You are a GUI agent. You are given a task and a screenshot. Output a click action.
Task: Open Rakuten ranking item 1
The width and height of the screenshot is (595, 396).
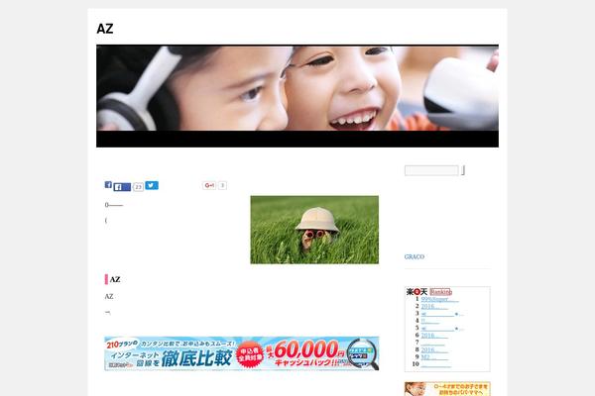tap(439, 299)
